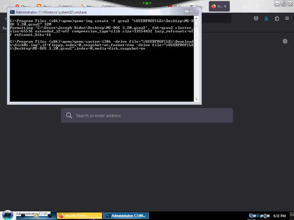The height and width of the screenshot is (220, 294).
Task: Open the Windows Start orb
Action: point(7,215)
